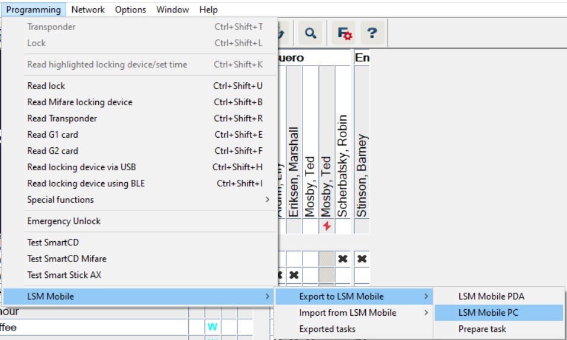
Task: Click Test SmartCD Mifare entry
Action: tap(67, 258)
